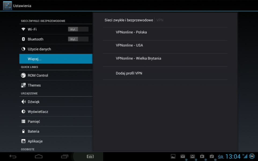This screenshot has height=161, width=258.
Task: Tap the Wi-Fi signal icon
Action: click(23, 29)
